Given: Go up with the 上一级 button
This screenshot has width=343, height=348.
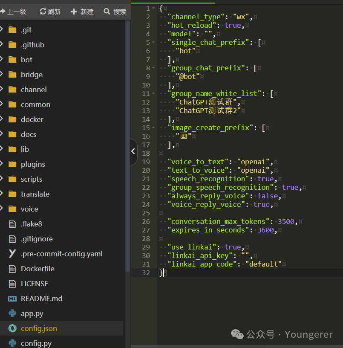Looking at the screenshot, I should [13, 12].
